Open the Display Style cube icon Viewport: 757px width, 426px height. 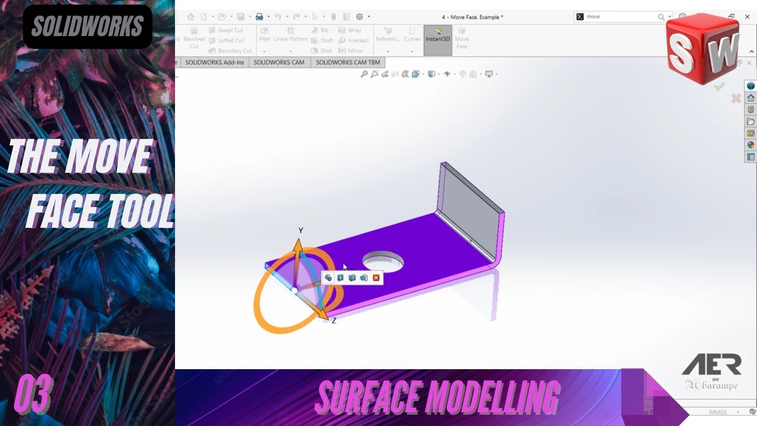pyautogui.click(x=432, y=74)
